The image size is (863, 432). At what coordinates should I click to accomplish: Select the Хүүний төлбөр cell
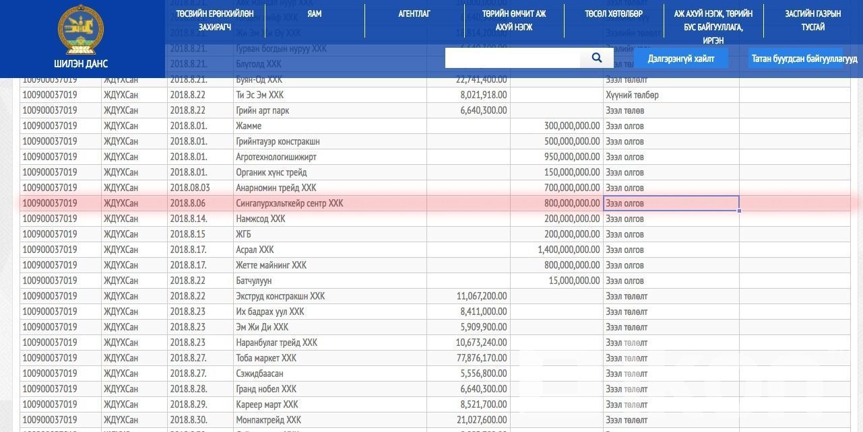tap(632, 95)
